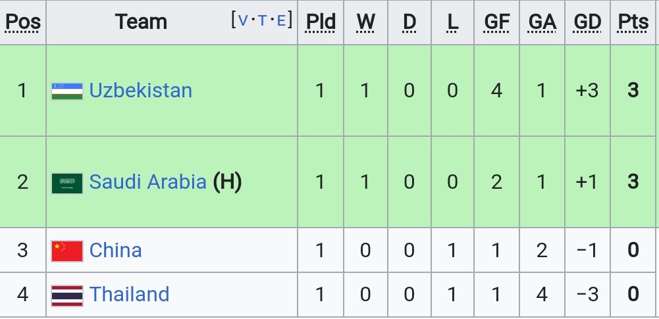This screenshot has height=319, width=659.
Task: Click the Pts column header
Action: (x=633, y=22)
